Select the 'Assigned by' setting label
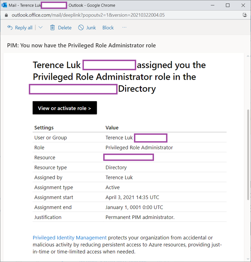This screenshot has width=251, height=262. point(49,178)
